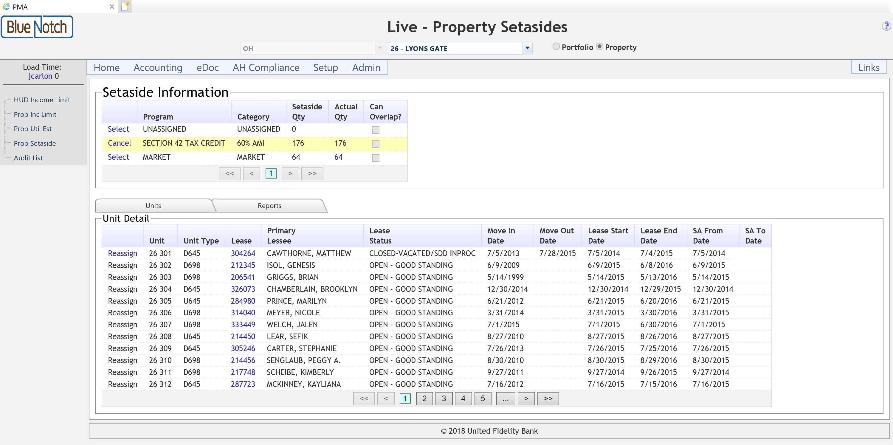
Task: Click next setaside page arrow
Action: (290, 174)
